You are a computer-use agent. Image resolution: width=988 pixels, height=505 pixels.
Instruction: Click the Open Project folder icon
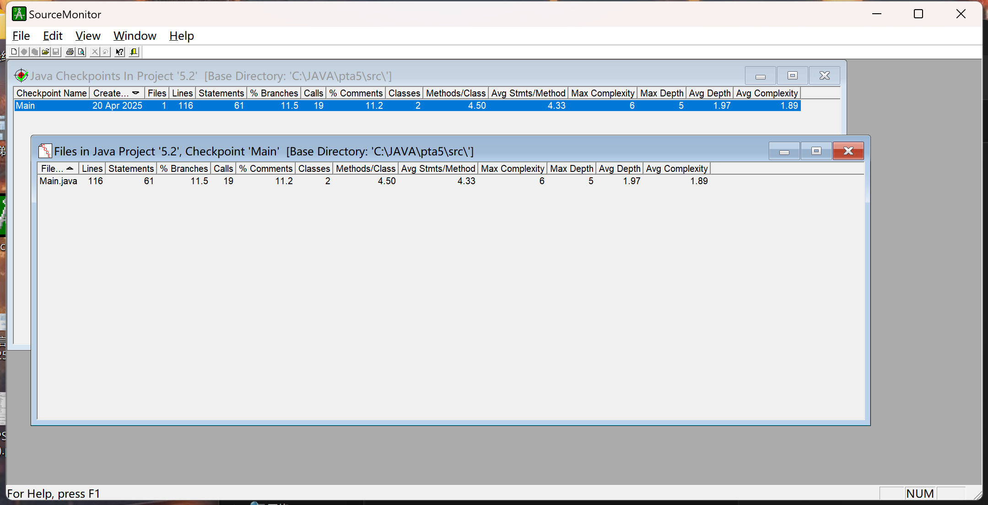(x=45, y=52)
